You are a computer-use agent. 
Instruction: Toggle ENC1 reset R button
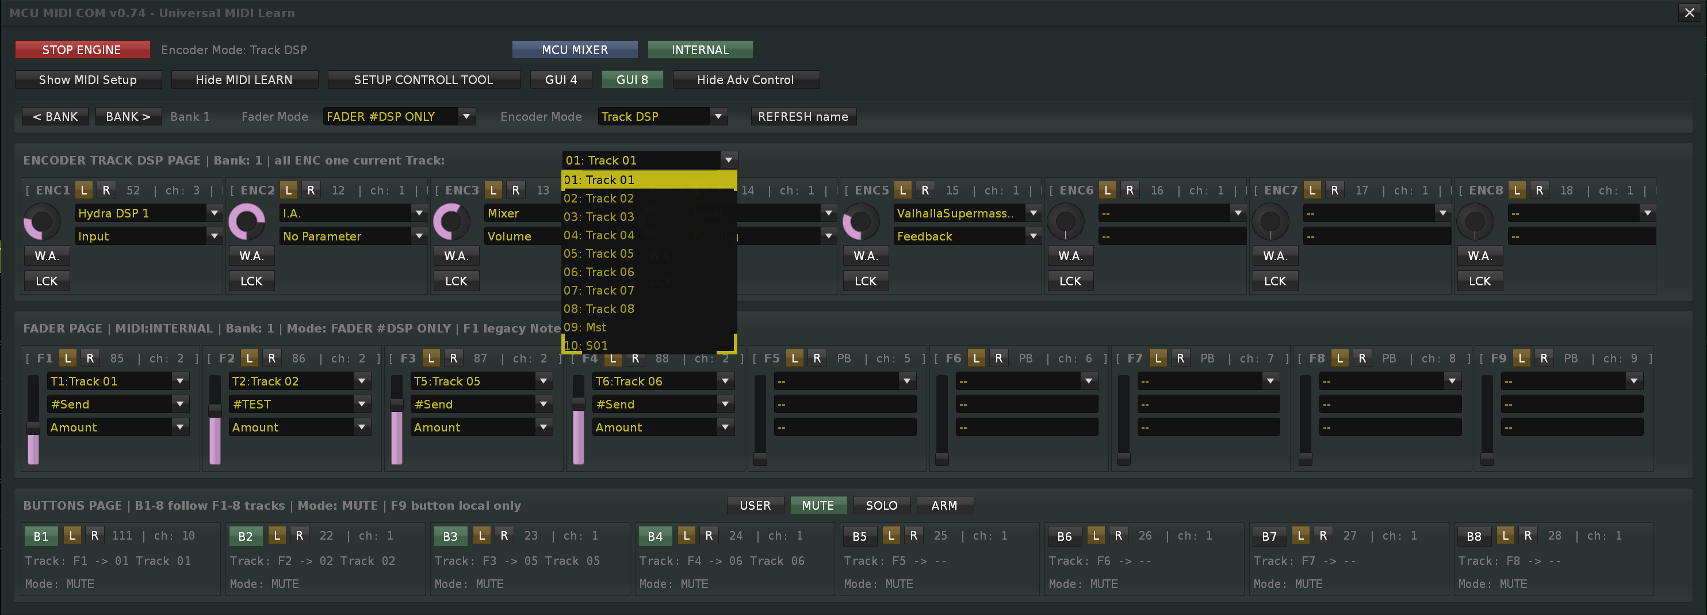click(x=106, y=190)
